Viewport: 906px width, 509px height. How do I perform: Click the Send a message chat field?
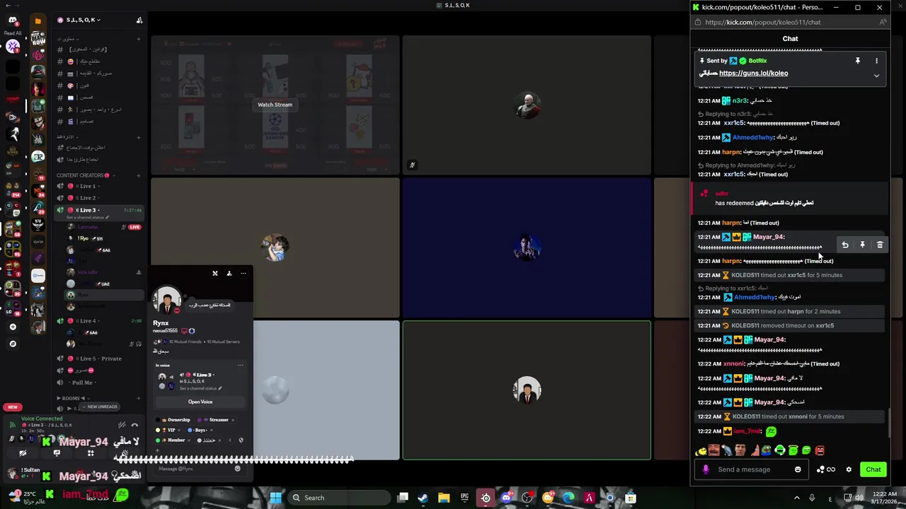point(753,469)
